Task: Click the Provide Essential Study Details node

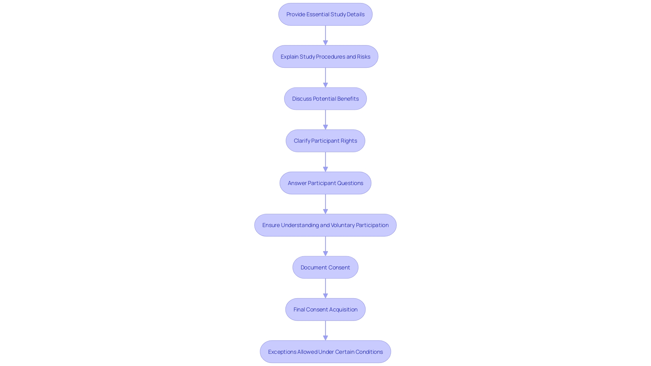Action: [x=325, y=14]
